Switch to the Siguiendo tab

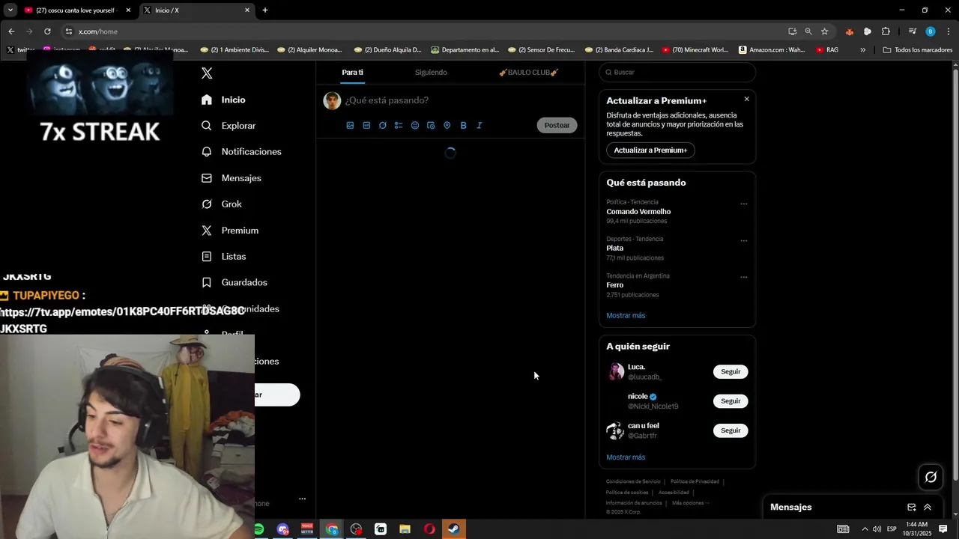431,73
